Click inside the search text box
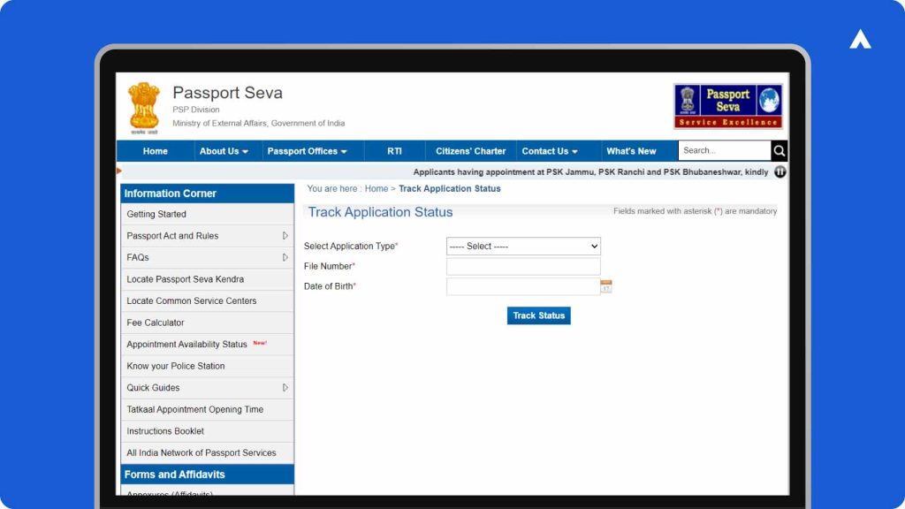This screenshot has height=509, width=905. (725, 150)
